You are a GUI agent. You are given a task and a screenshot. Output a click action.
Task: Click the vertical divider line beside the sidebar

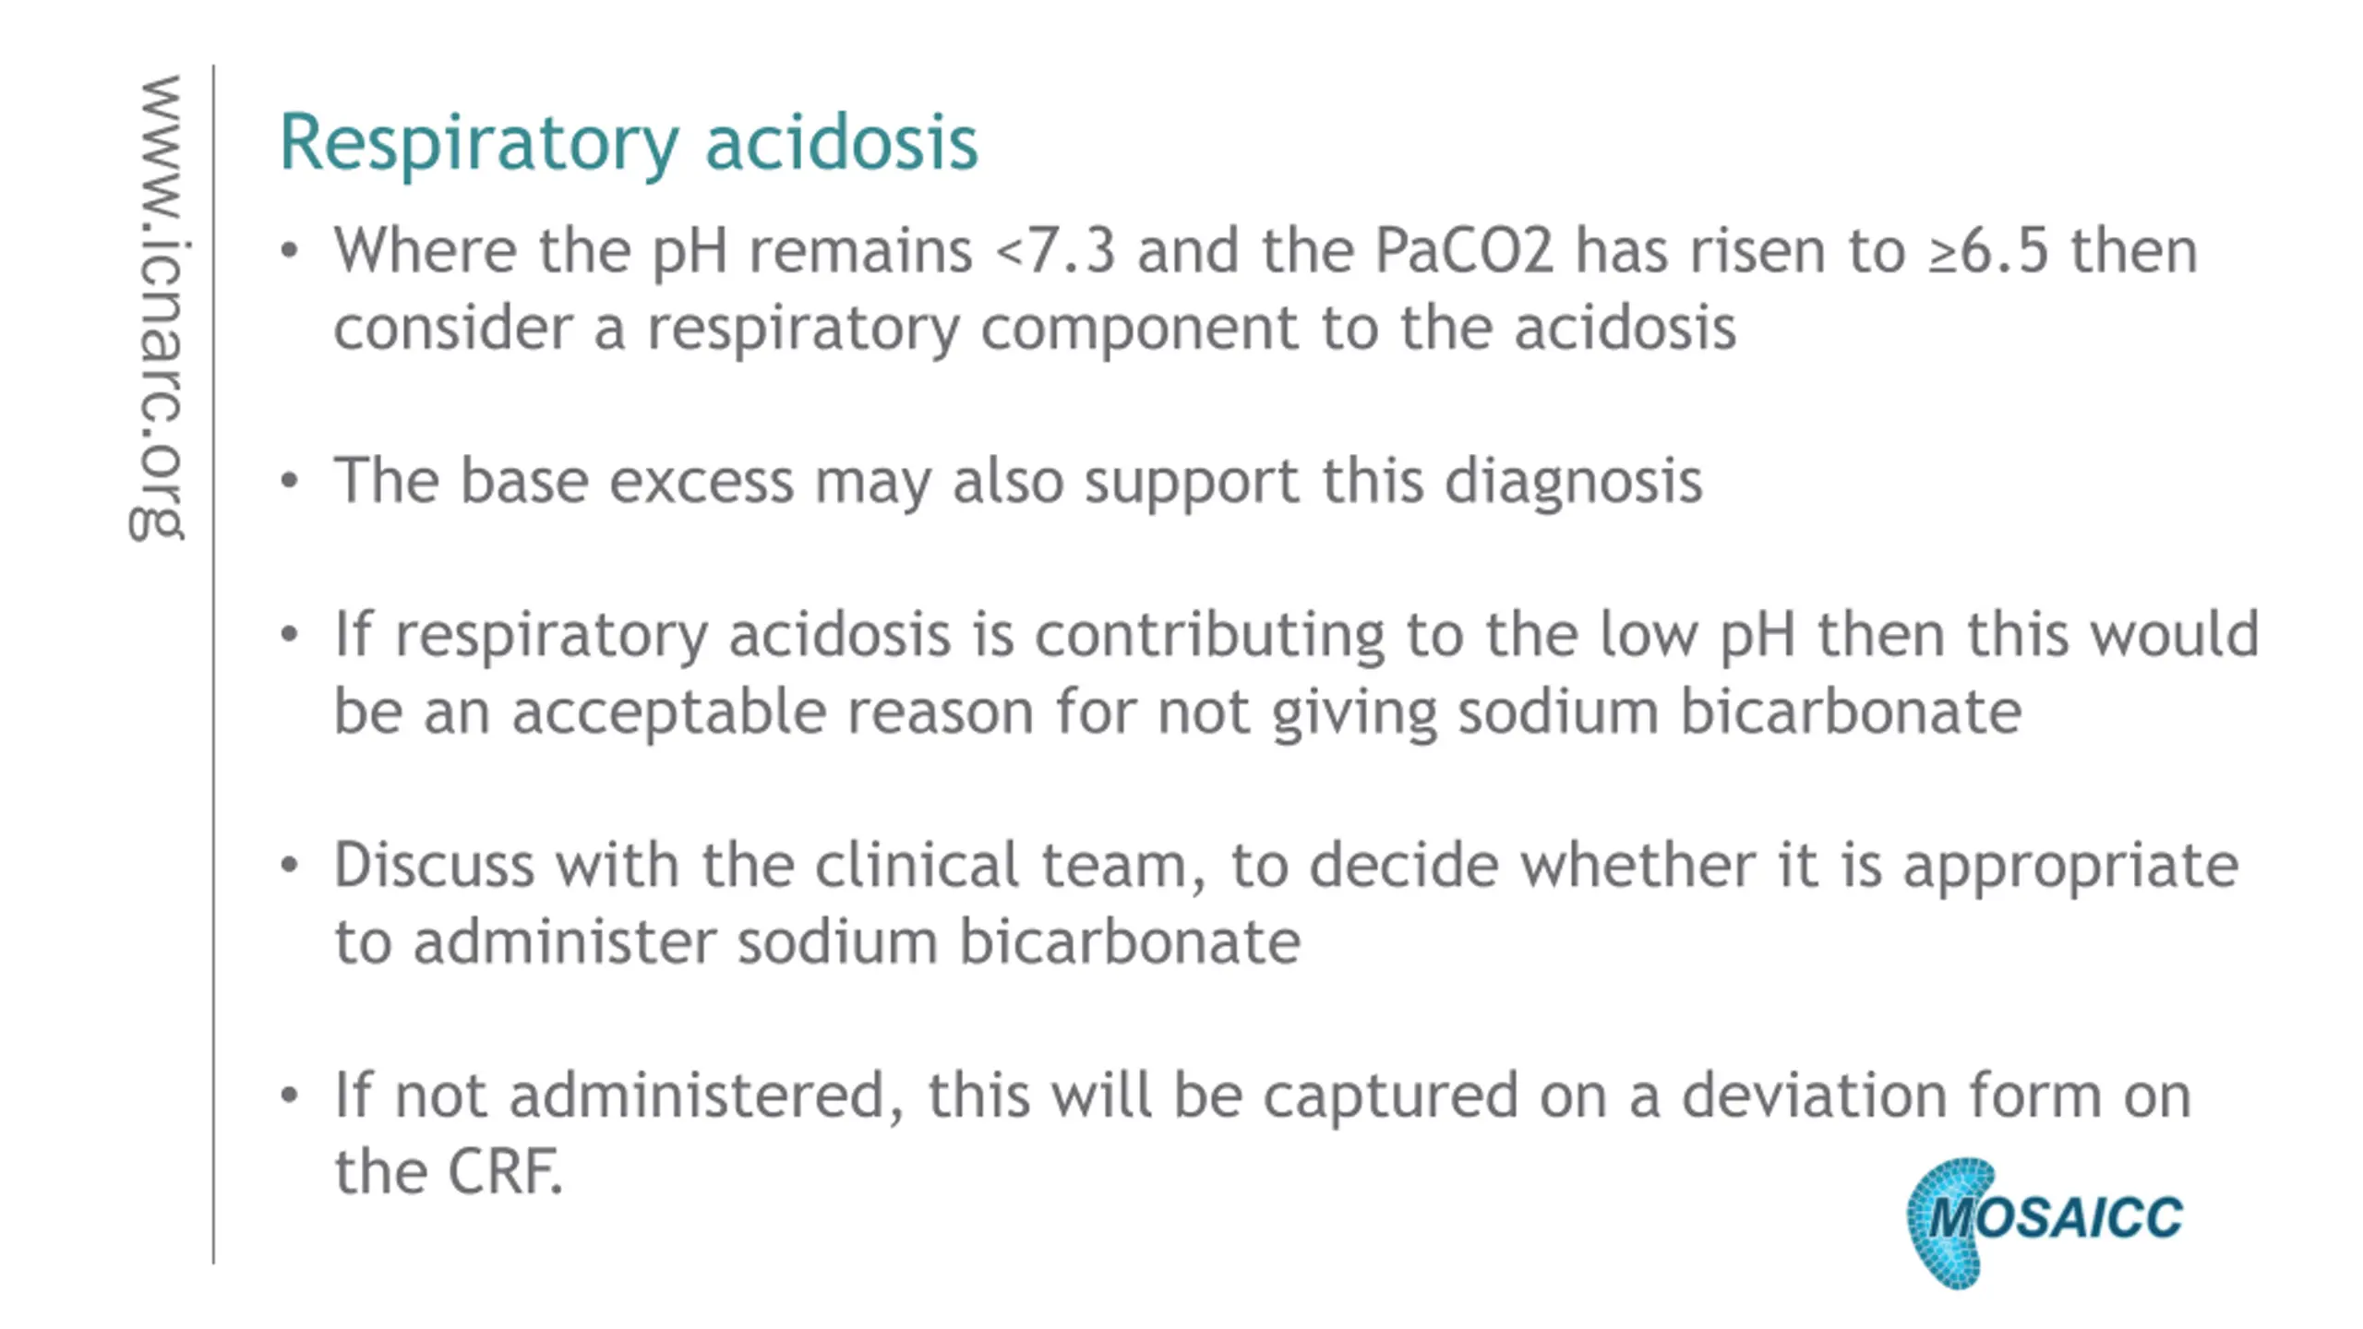[x=213, y=664]
